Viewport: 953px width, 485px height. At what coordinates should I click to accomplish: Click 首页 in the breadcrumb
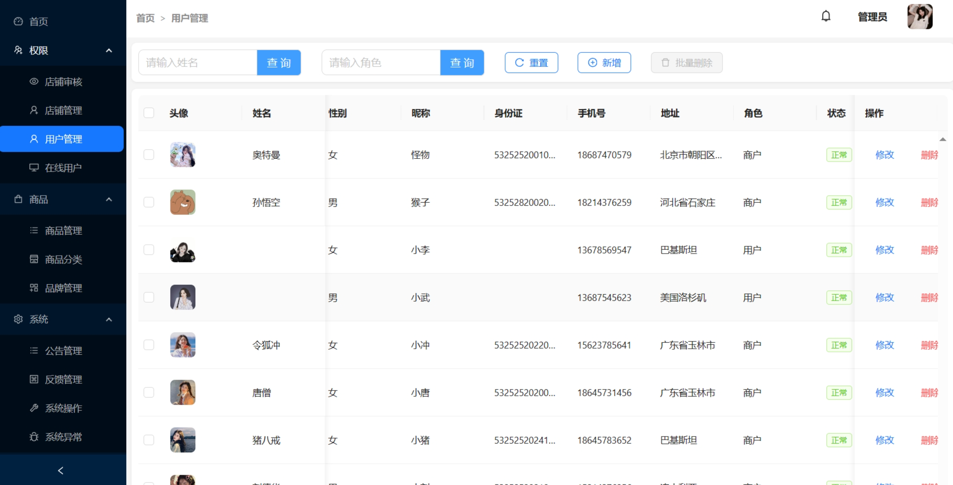(x=146, y=18)
